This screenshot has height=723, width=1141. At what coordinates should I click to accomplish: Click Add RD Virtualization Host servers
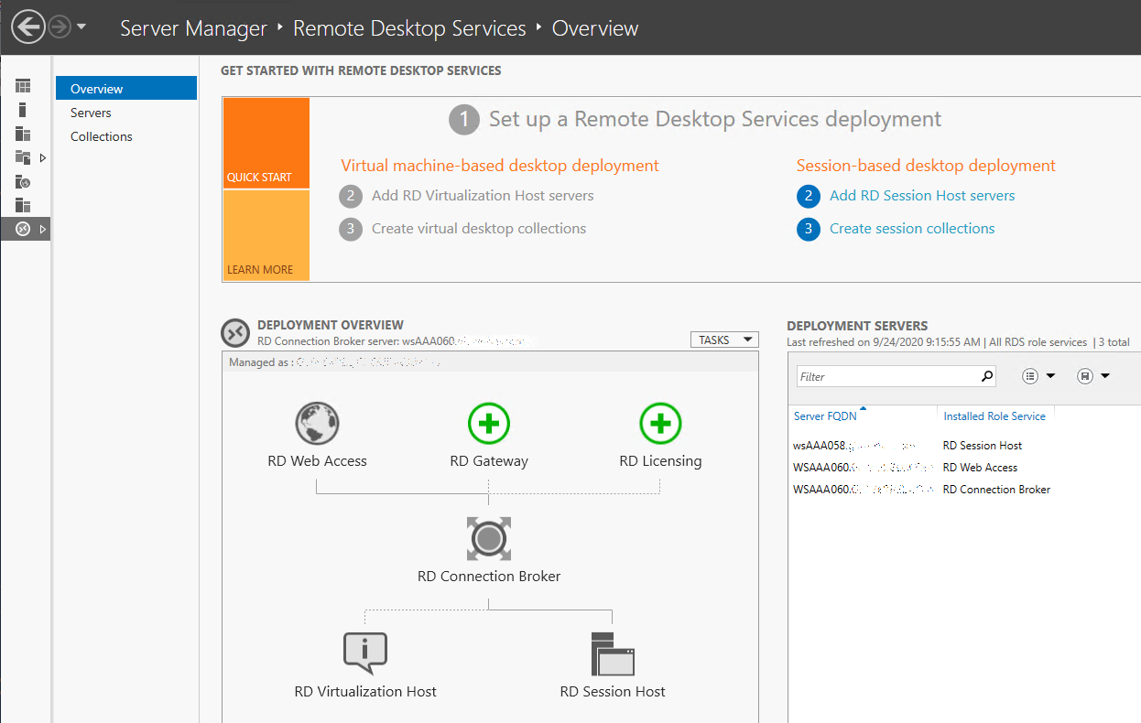[483, 196]
